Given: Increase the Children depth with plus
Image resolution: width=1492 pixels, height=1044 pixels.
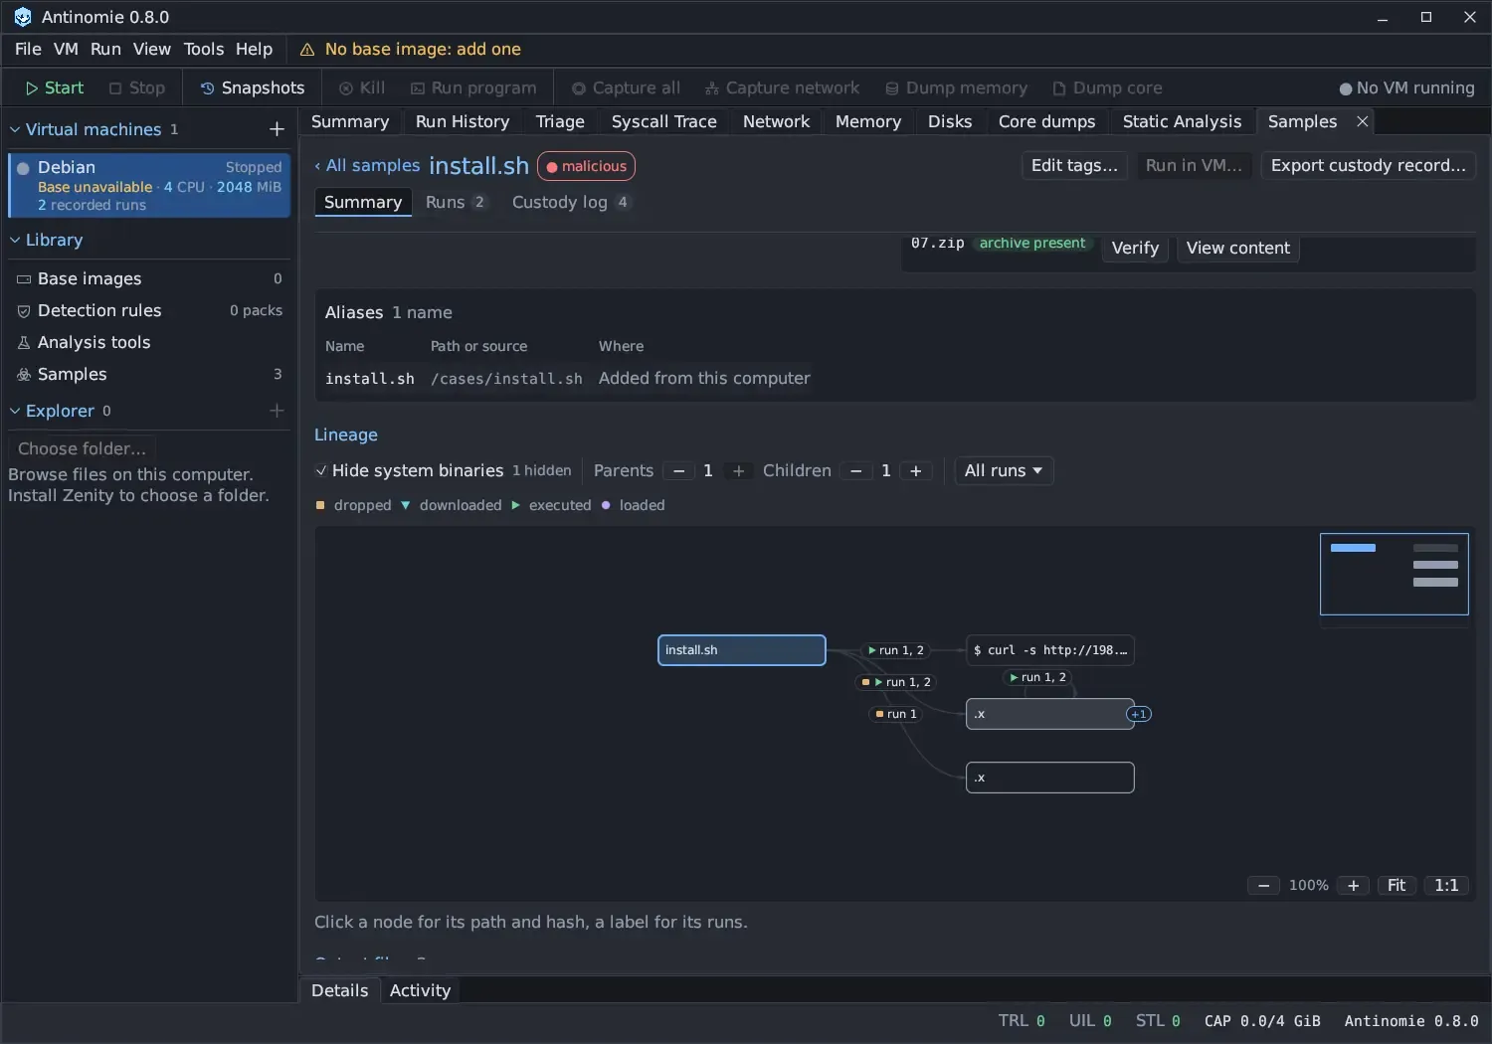Looking at the screenshot, I should [916, 471].
